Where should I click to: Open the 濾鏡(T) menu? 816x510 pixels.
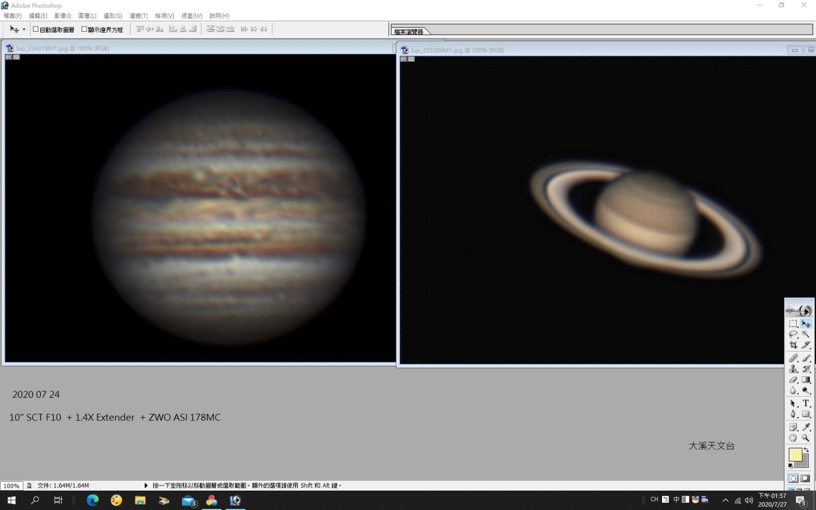138,16
